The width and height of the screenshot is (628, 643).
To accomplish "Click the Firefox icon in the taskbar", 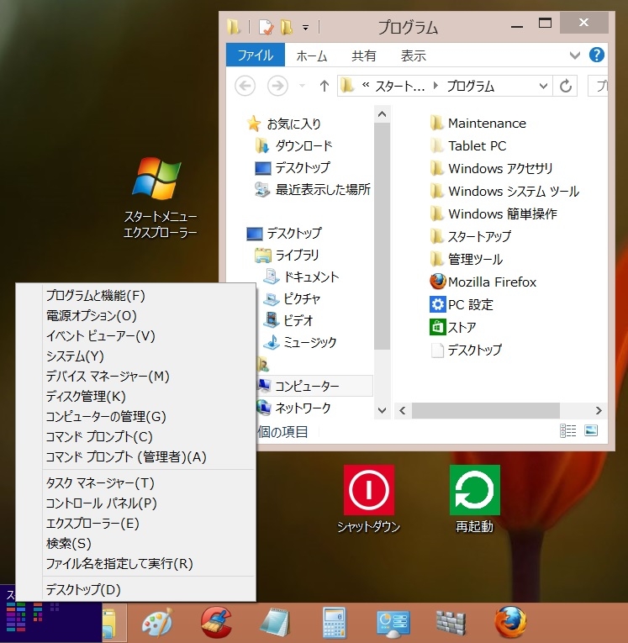I will (x=511, y=623).
